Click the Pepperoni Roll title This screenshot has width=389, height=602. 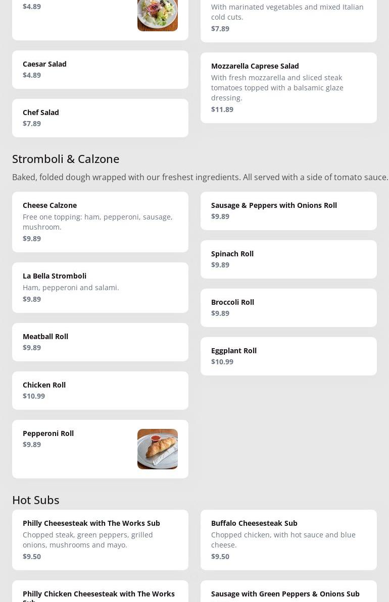(x=48, y=433)
